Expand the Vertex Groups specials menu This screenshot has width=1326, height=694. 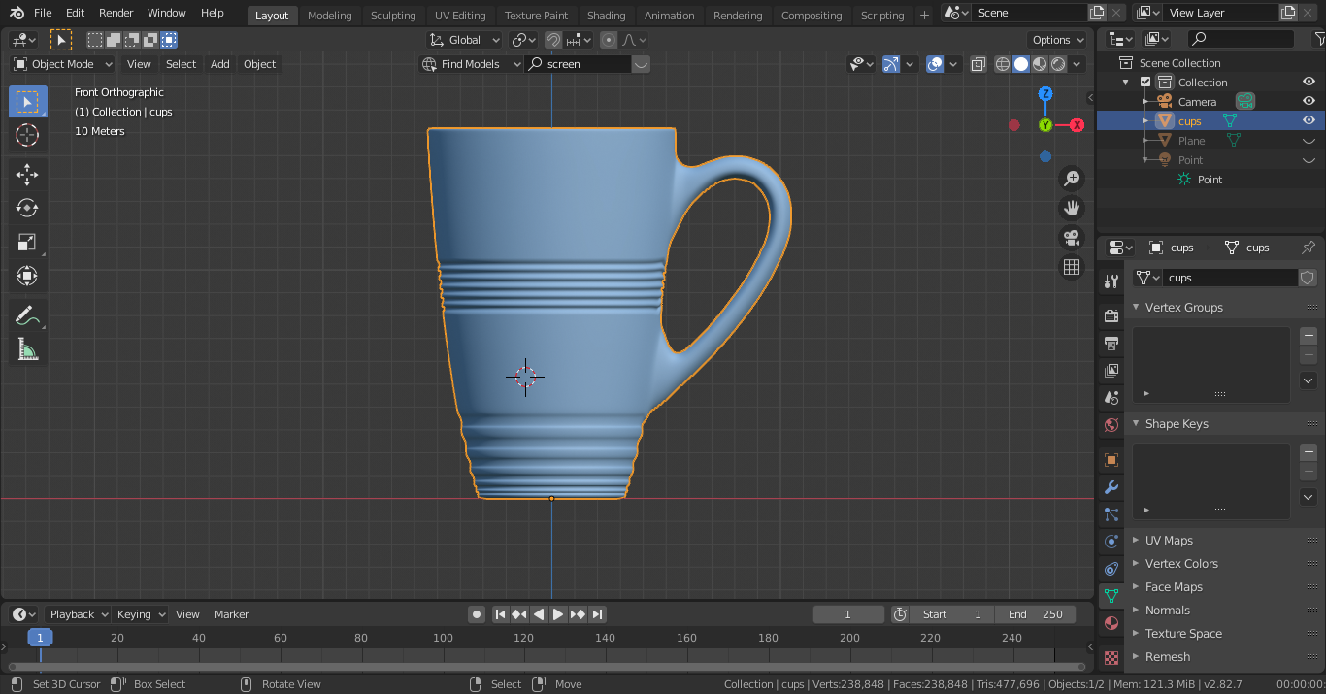(x=1308, y=380)
